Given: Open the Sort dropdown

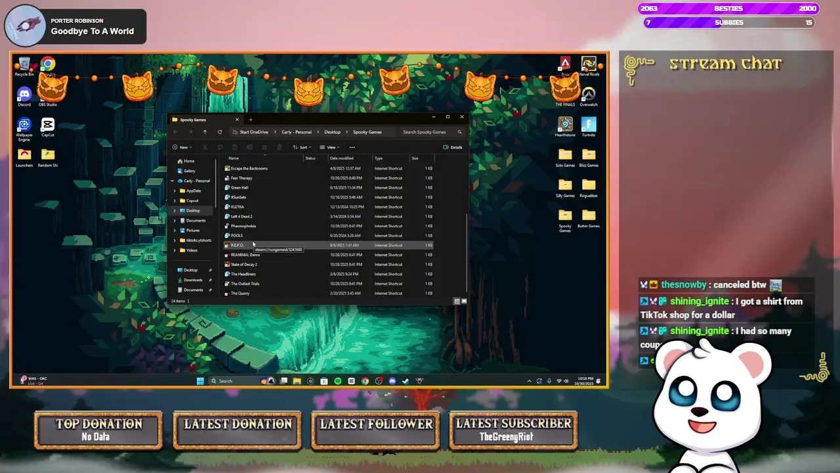Looking at the screenshot, I should coord(301,147).
